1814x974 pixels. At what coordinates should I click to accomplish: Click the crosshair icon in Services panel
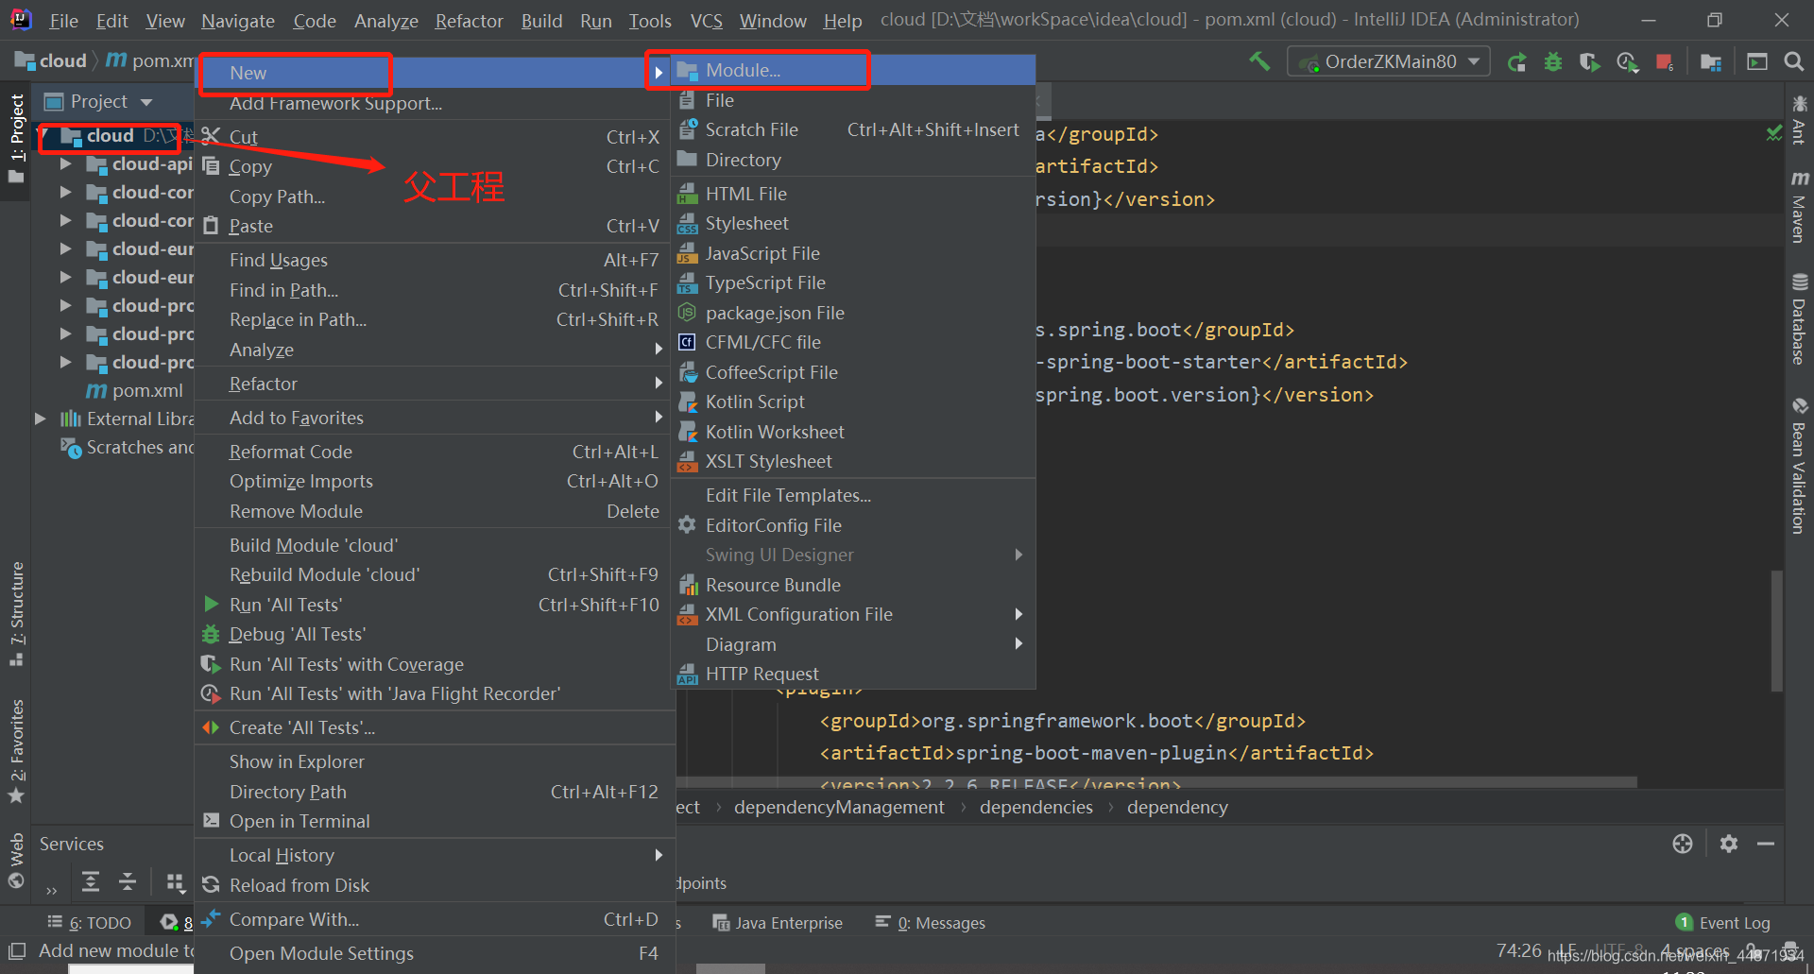(x=1683, y=844)
